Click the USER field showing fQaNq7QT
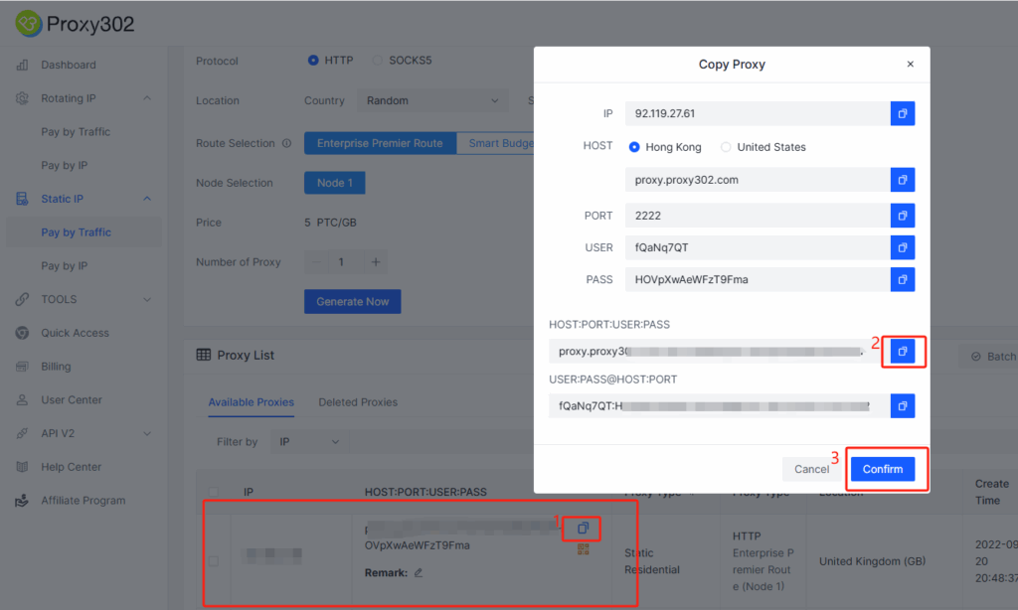Image resolution: width=1018 pixels, height=610 pixels. pos(758,247)
